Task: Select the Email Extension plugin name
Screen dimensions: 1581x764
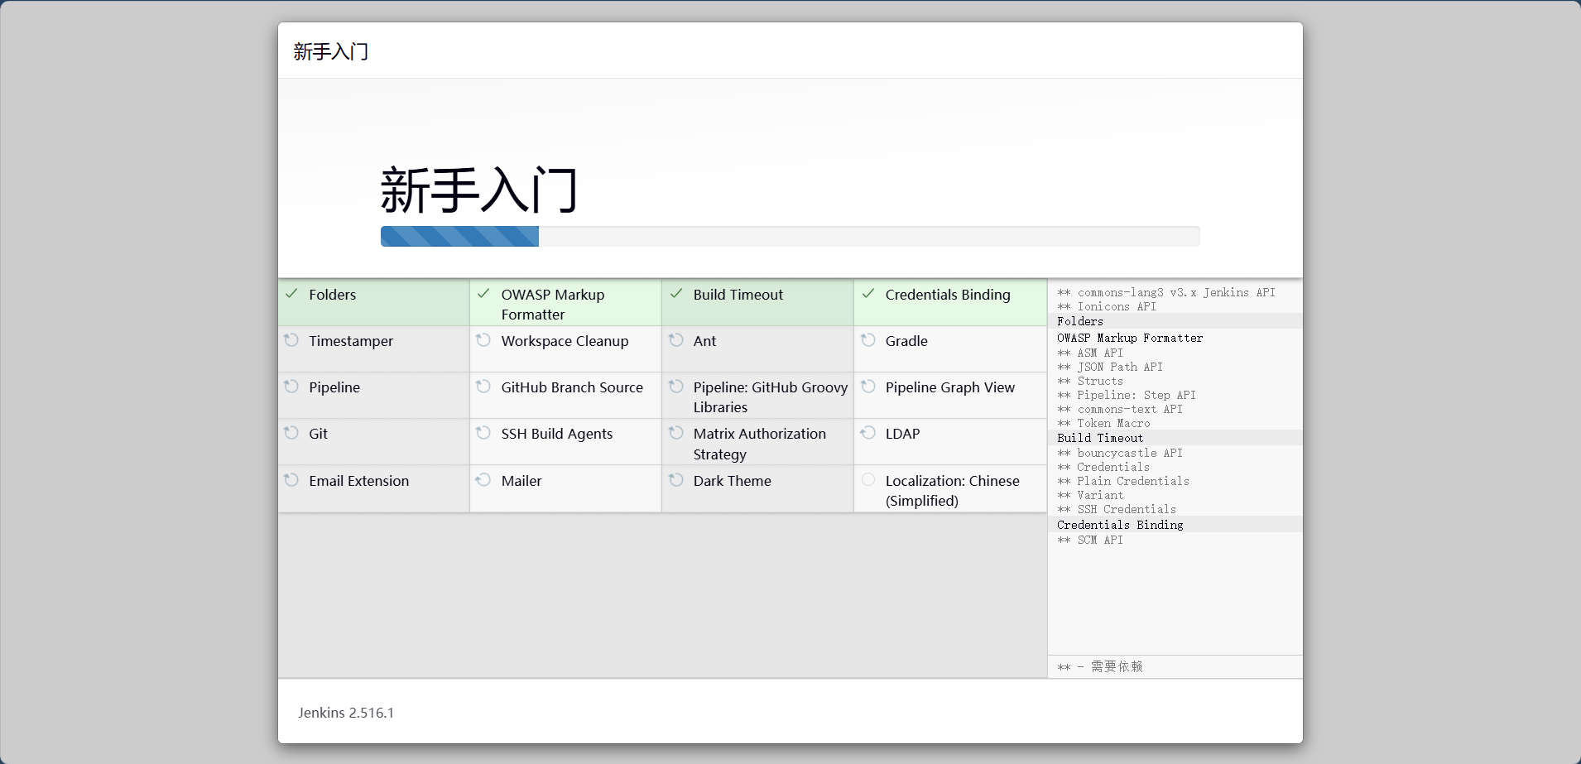Action: pos(359,481)
